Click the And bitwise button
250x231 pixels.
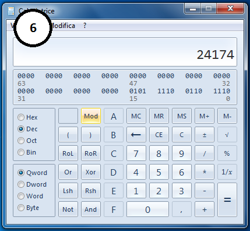pos(91,209)
